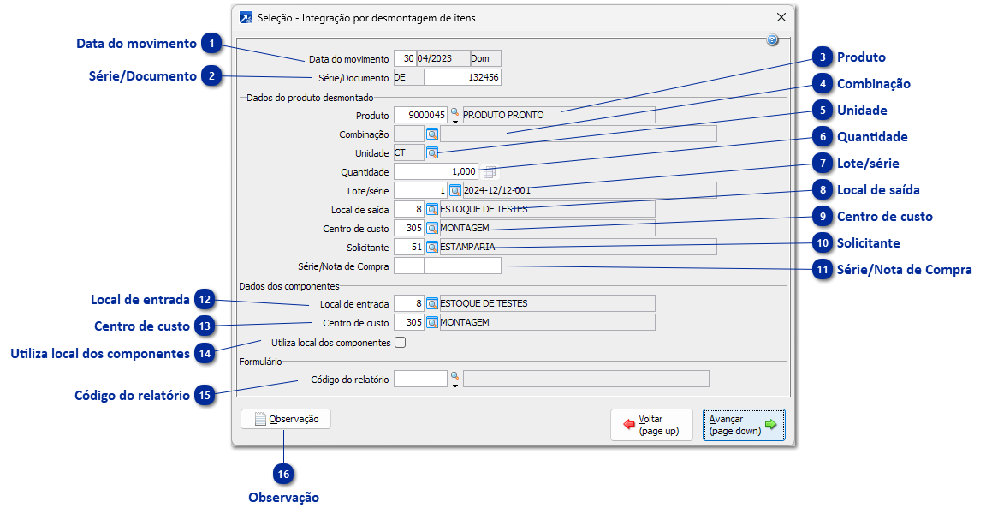Click the Nota de Compra number field
The height and width of the screenshot is (520, 986).
[463, 266]
